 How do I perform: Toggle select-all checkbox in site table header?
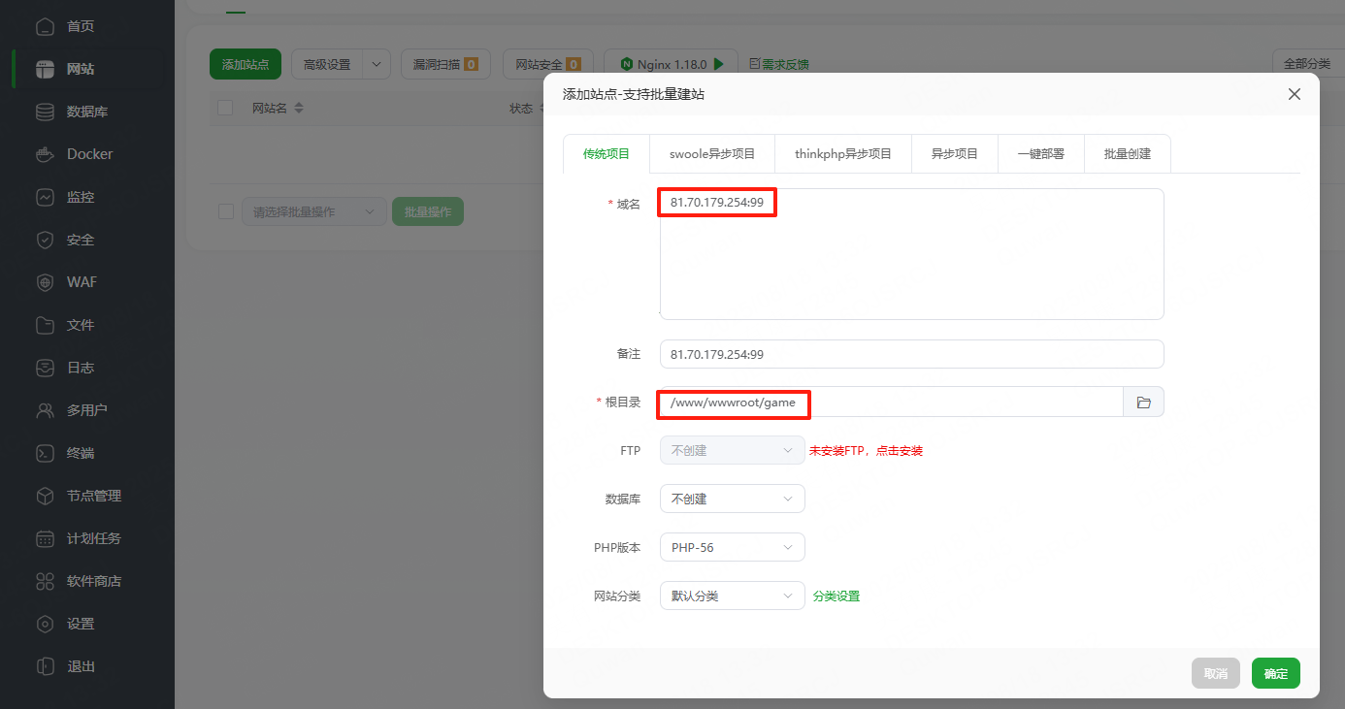coord(225,108)
